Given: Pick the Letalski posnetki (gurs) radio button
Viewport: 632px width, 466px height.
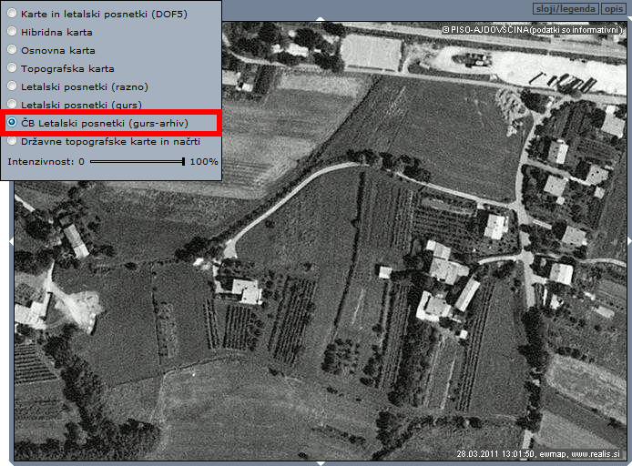Looking at the screenshot, I should coord(12,105).
